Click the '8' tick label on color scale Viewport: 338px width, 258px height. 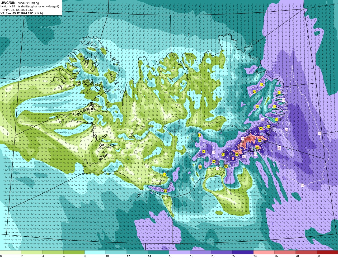[x=85, y=256]
